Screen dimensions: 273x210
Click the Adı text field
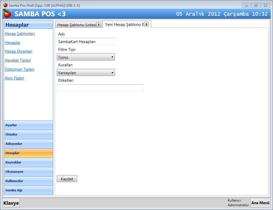tap(86, 42)
